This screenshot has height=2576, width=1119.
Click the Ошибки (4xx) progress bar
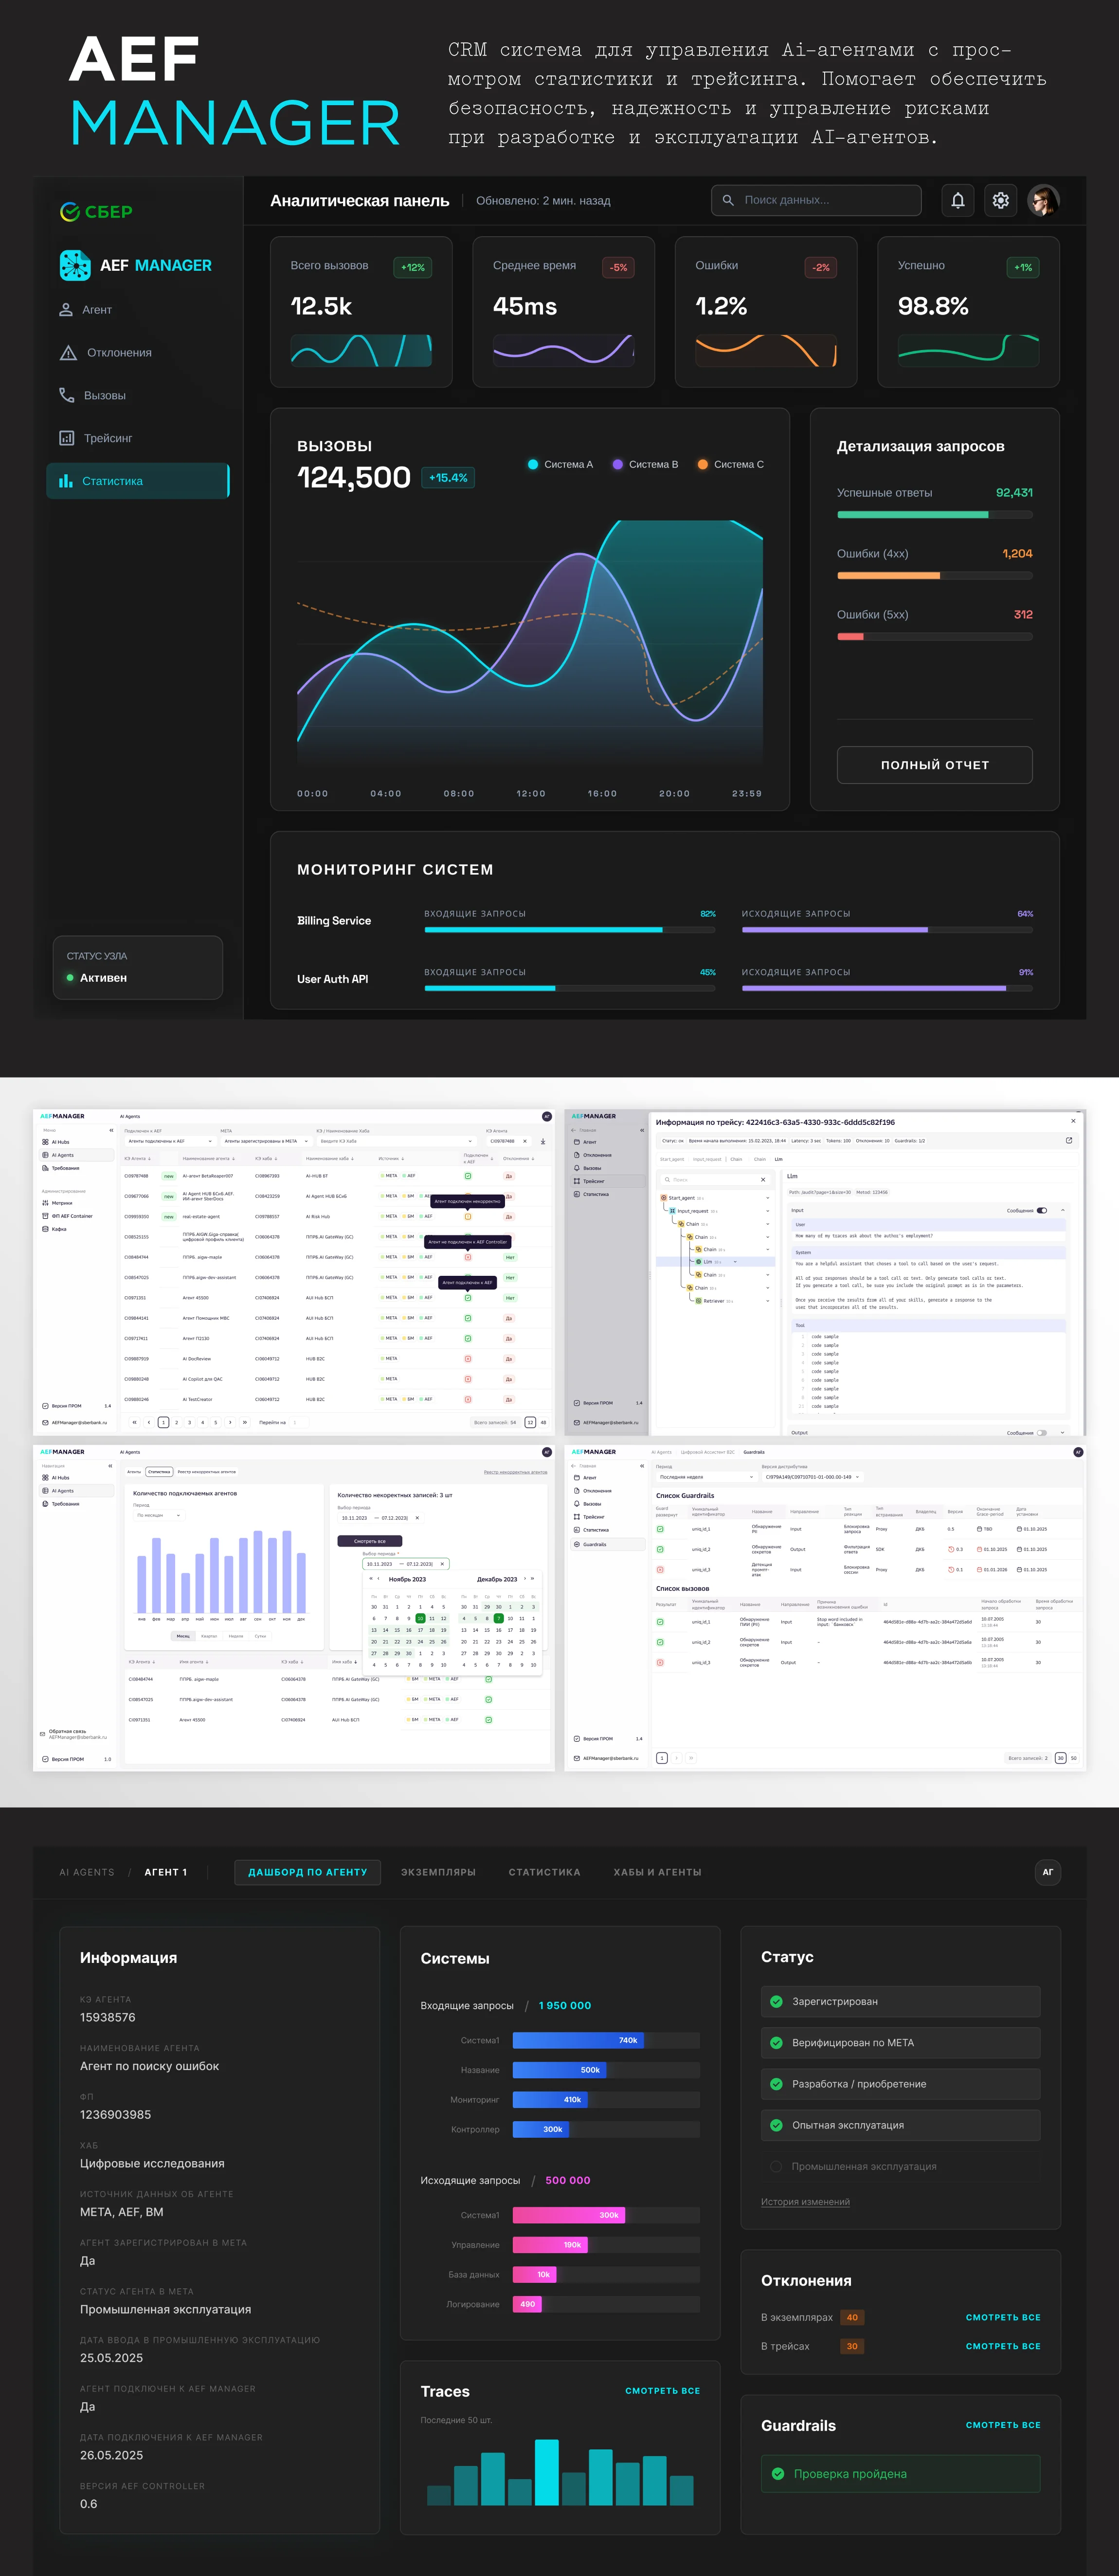(x=934, y=576)
